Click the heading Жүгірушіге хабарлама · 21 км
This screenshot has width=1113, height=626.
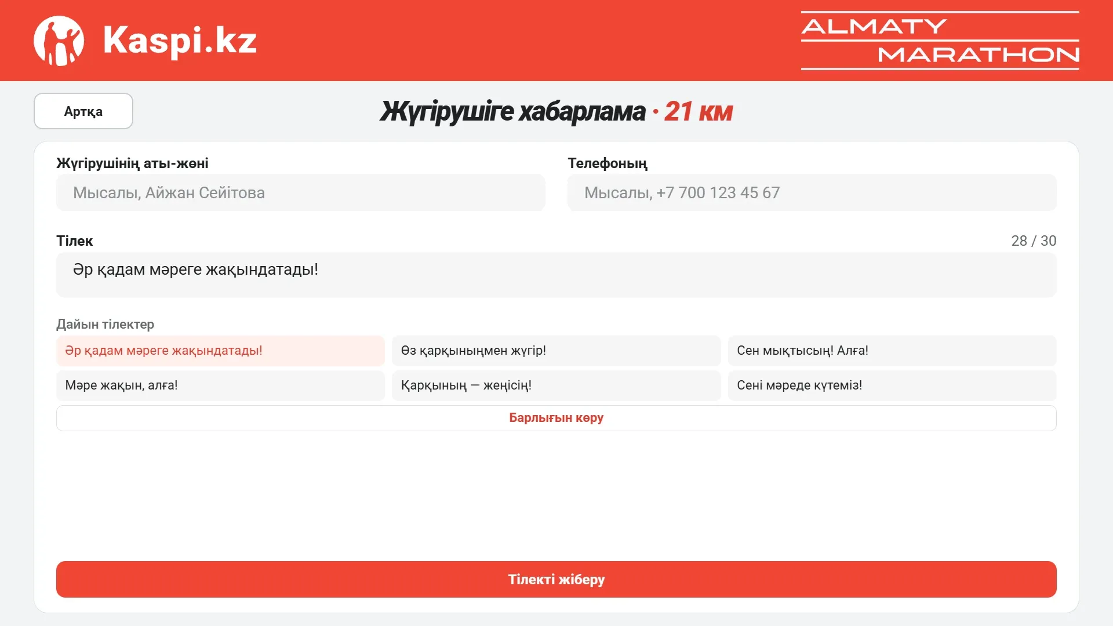pyautogui.click(x=556, y=111)
